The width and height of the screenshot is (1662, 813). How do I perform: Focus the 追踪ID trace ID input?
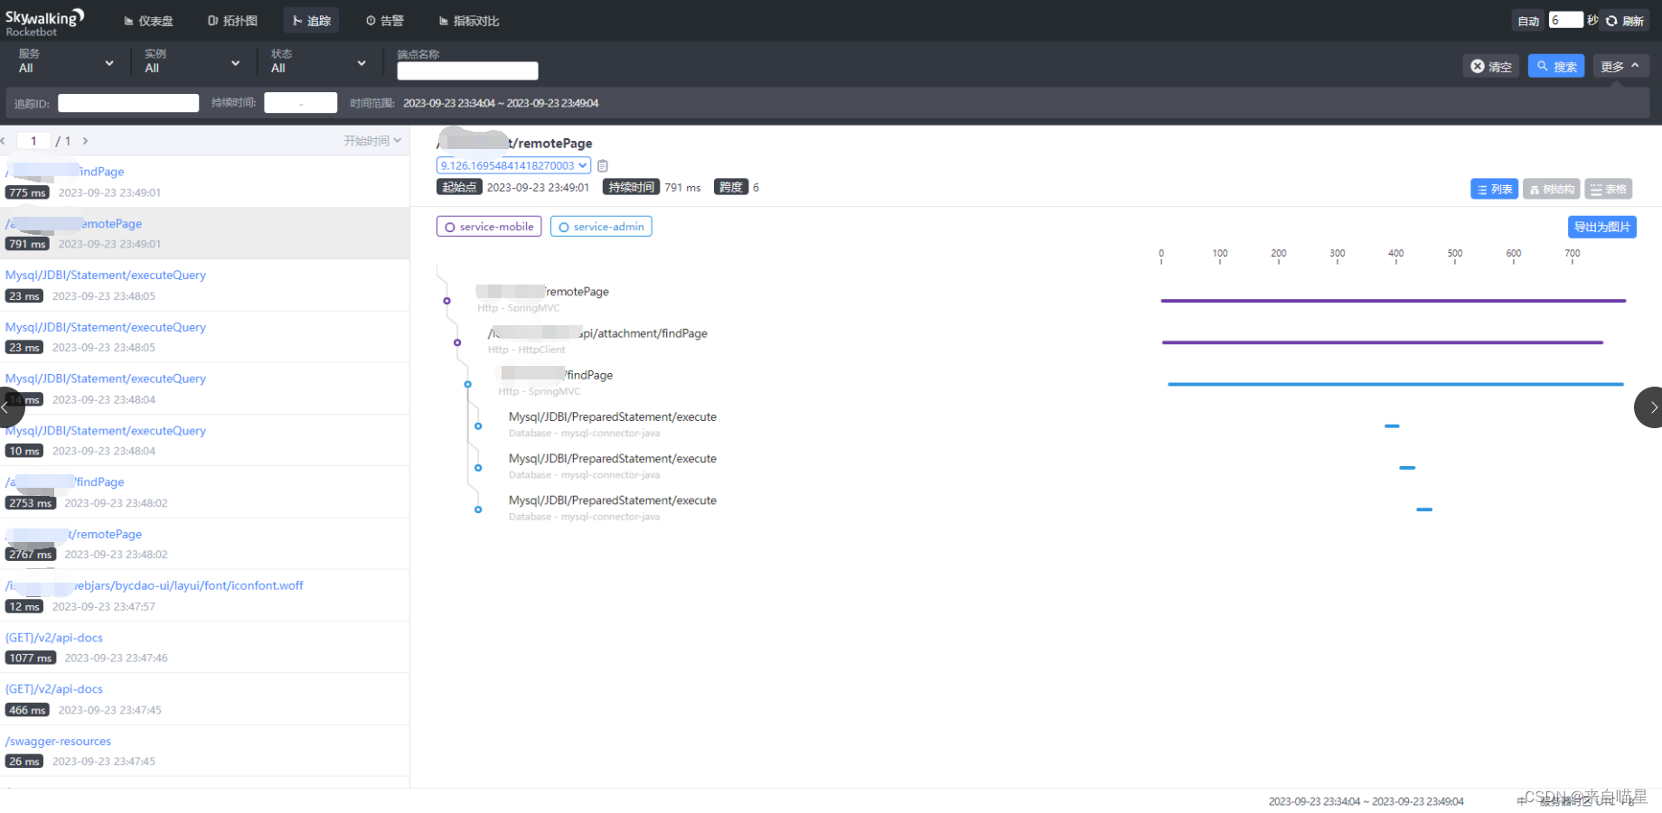128,103
